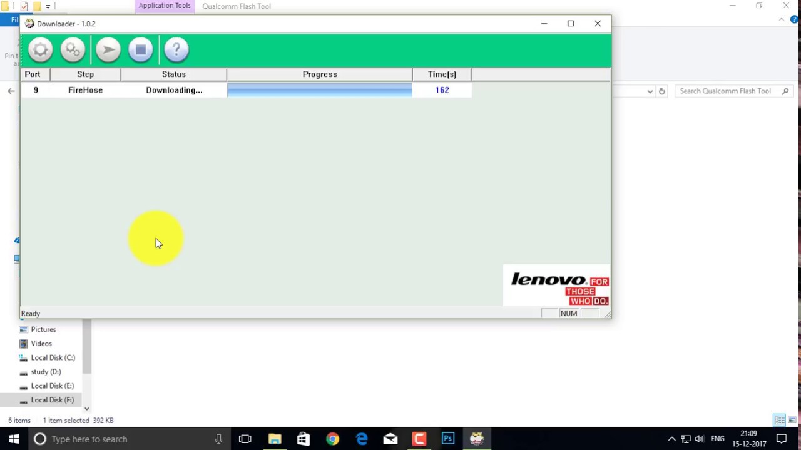Viewport: 801px width, 450px height.
Task: Open clock showing 21:09 date
Action: (x=748, y=439)
